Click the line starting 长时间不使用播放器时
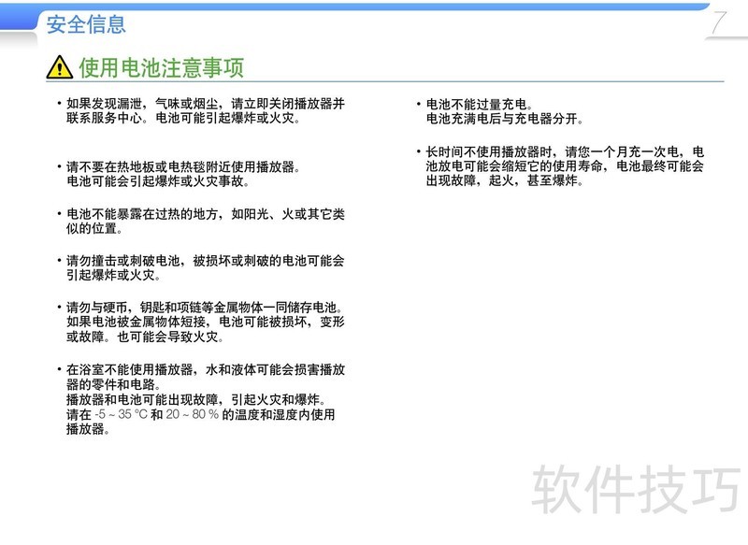The height and width of the screenshot is (545, 748). pyautogui.click(x=566, y=151)
